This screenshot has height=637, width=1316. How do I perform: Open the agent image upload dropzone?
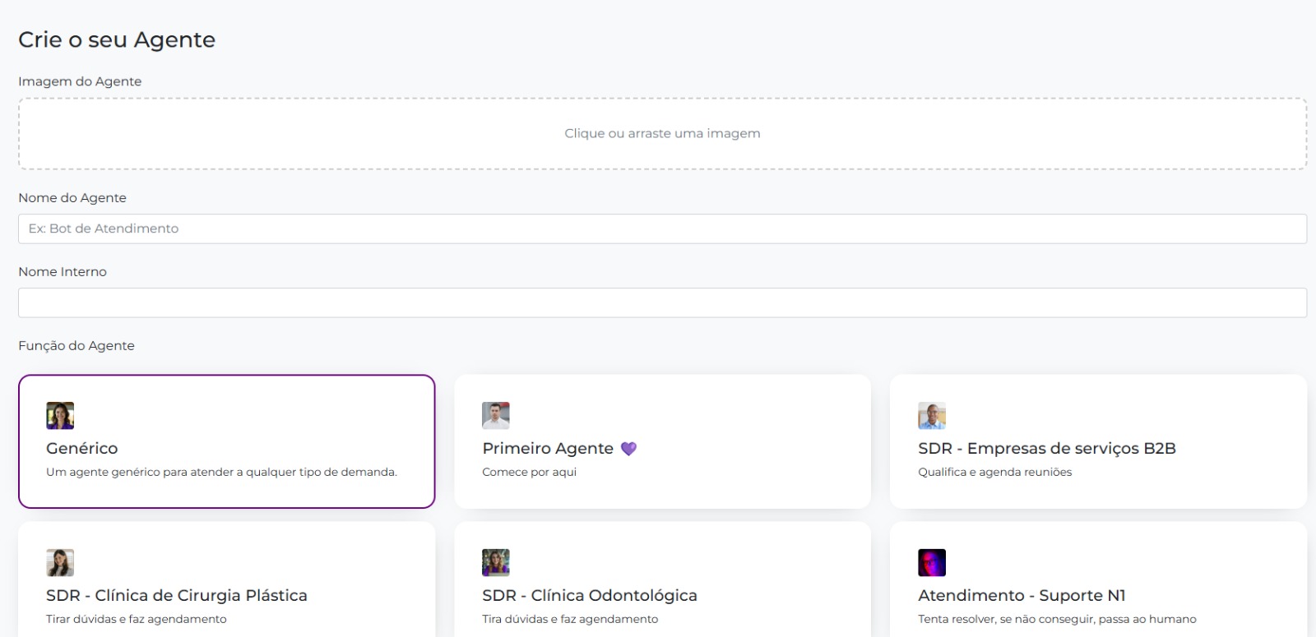coord(662,134)
